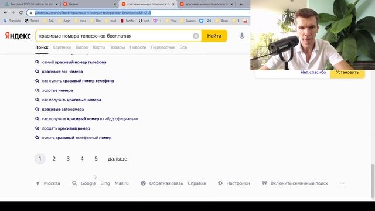This screenshot has height=211, width=375.
Task: Go to results page 2
Action: click(54, 159)
